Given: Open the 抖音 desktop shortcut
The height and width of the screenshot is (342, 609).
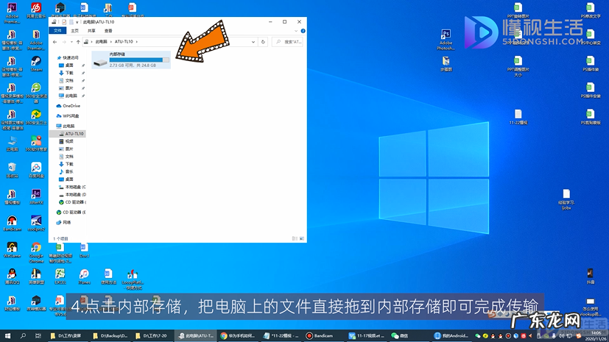Looking at the screenshot, I should (x=591, y=276).
